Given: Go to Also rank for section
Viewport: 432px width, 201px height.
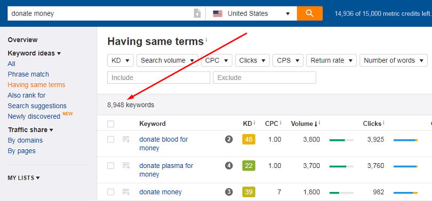Looking at the screenshot, I should (27, 95).
